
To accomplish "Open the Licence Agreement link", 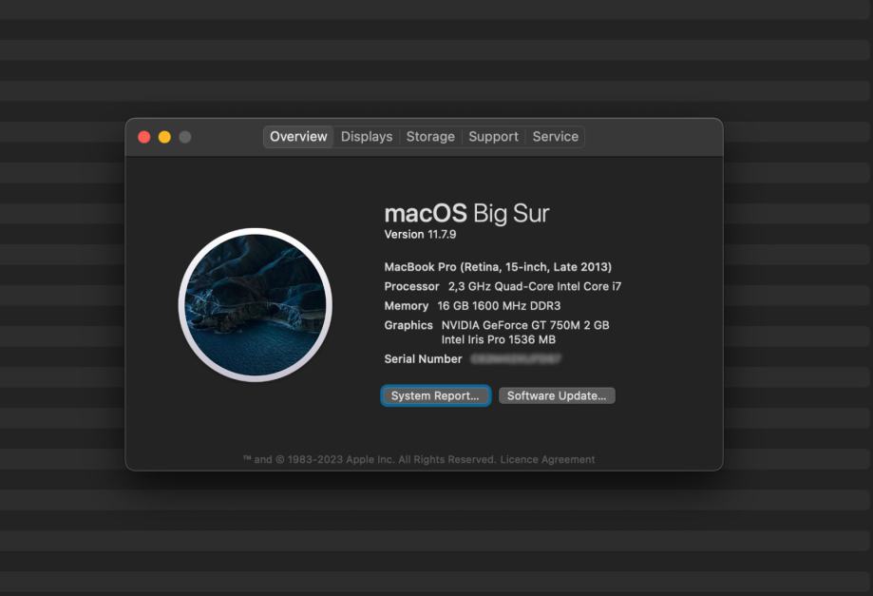I will click(x=547, y=459).
